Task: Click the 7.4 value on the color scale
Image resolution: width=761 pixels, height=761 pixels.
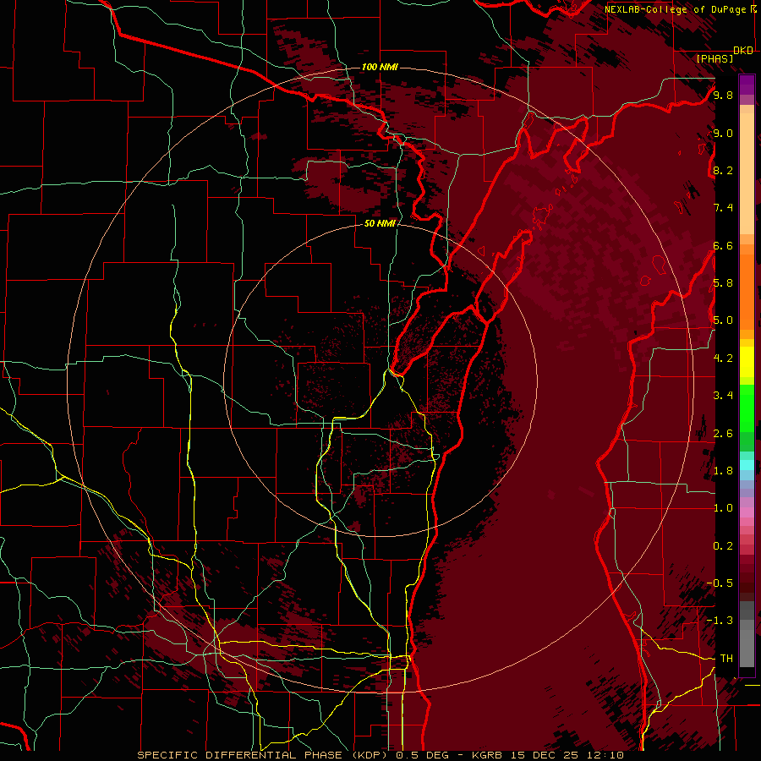Action: (x=723, y=208)
